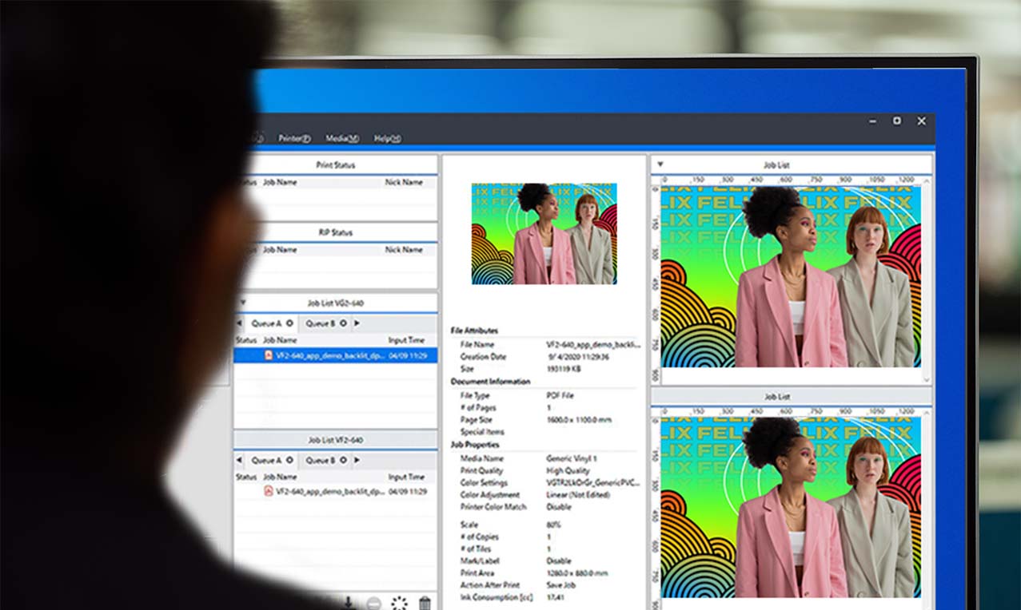Viewport: 1021px width, 610px height.
Task: Open the Help menu
Action: [x=388, y=138]
